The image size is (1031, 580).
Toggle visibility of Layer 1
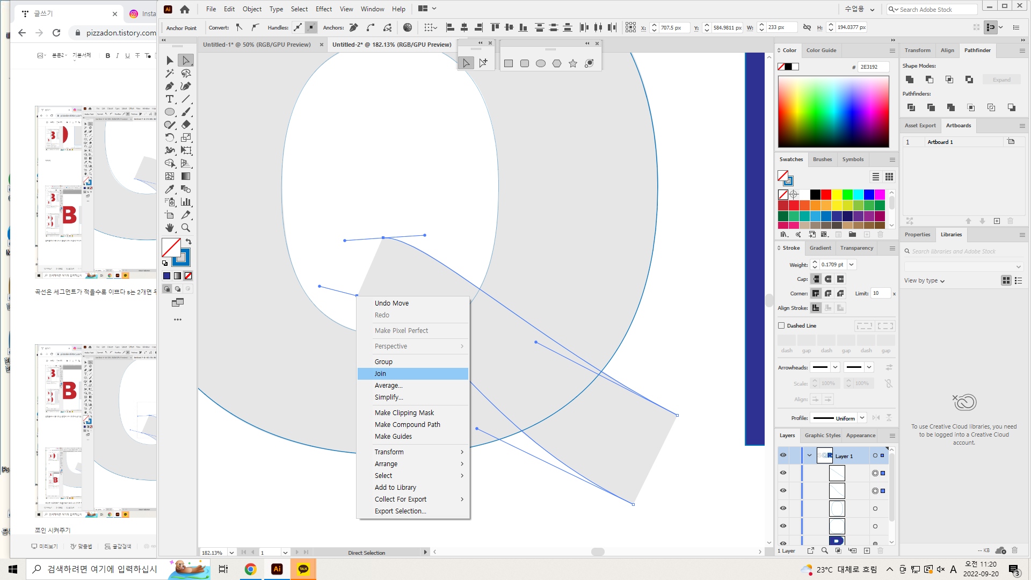coord(783,455)
